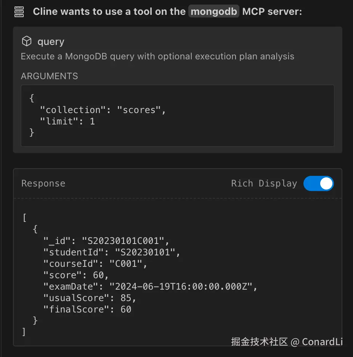353x357 pixels.
Task: Click the query tool name
Action: 51,41
